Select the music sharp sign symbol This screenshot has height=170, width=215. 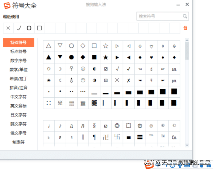60,137
